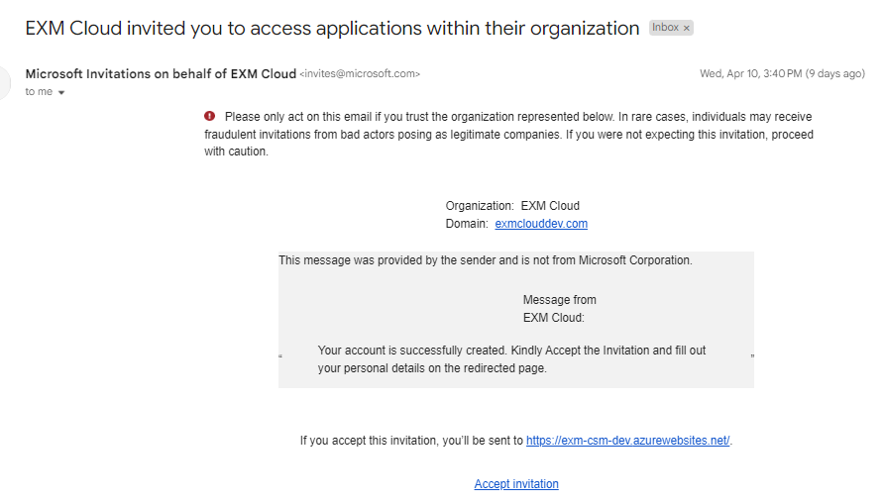Click the sender address invites@microsoft.com
This screenshot has width=883, height=504.
[x=360, y=73]
